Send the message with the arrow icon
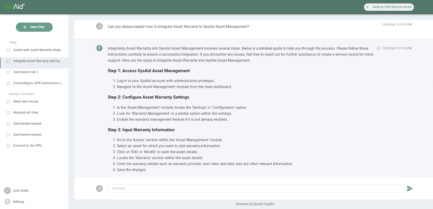 (x=410, y=188)
